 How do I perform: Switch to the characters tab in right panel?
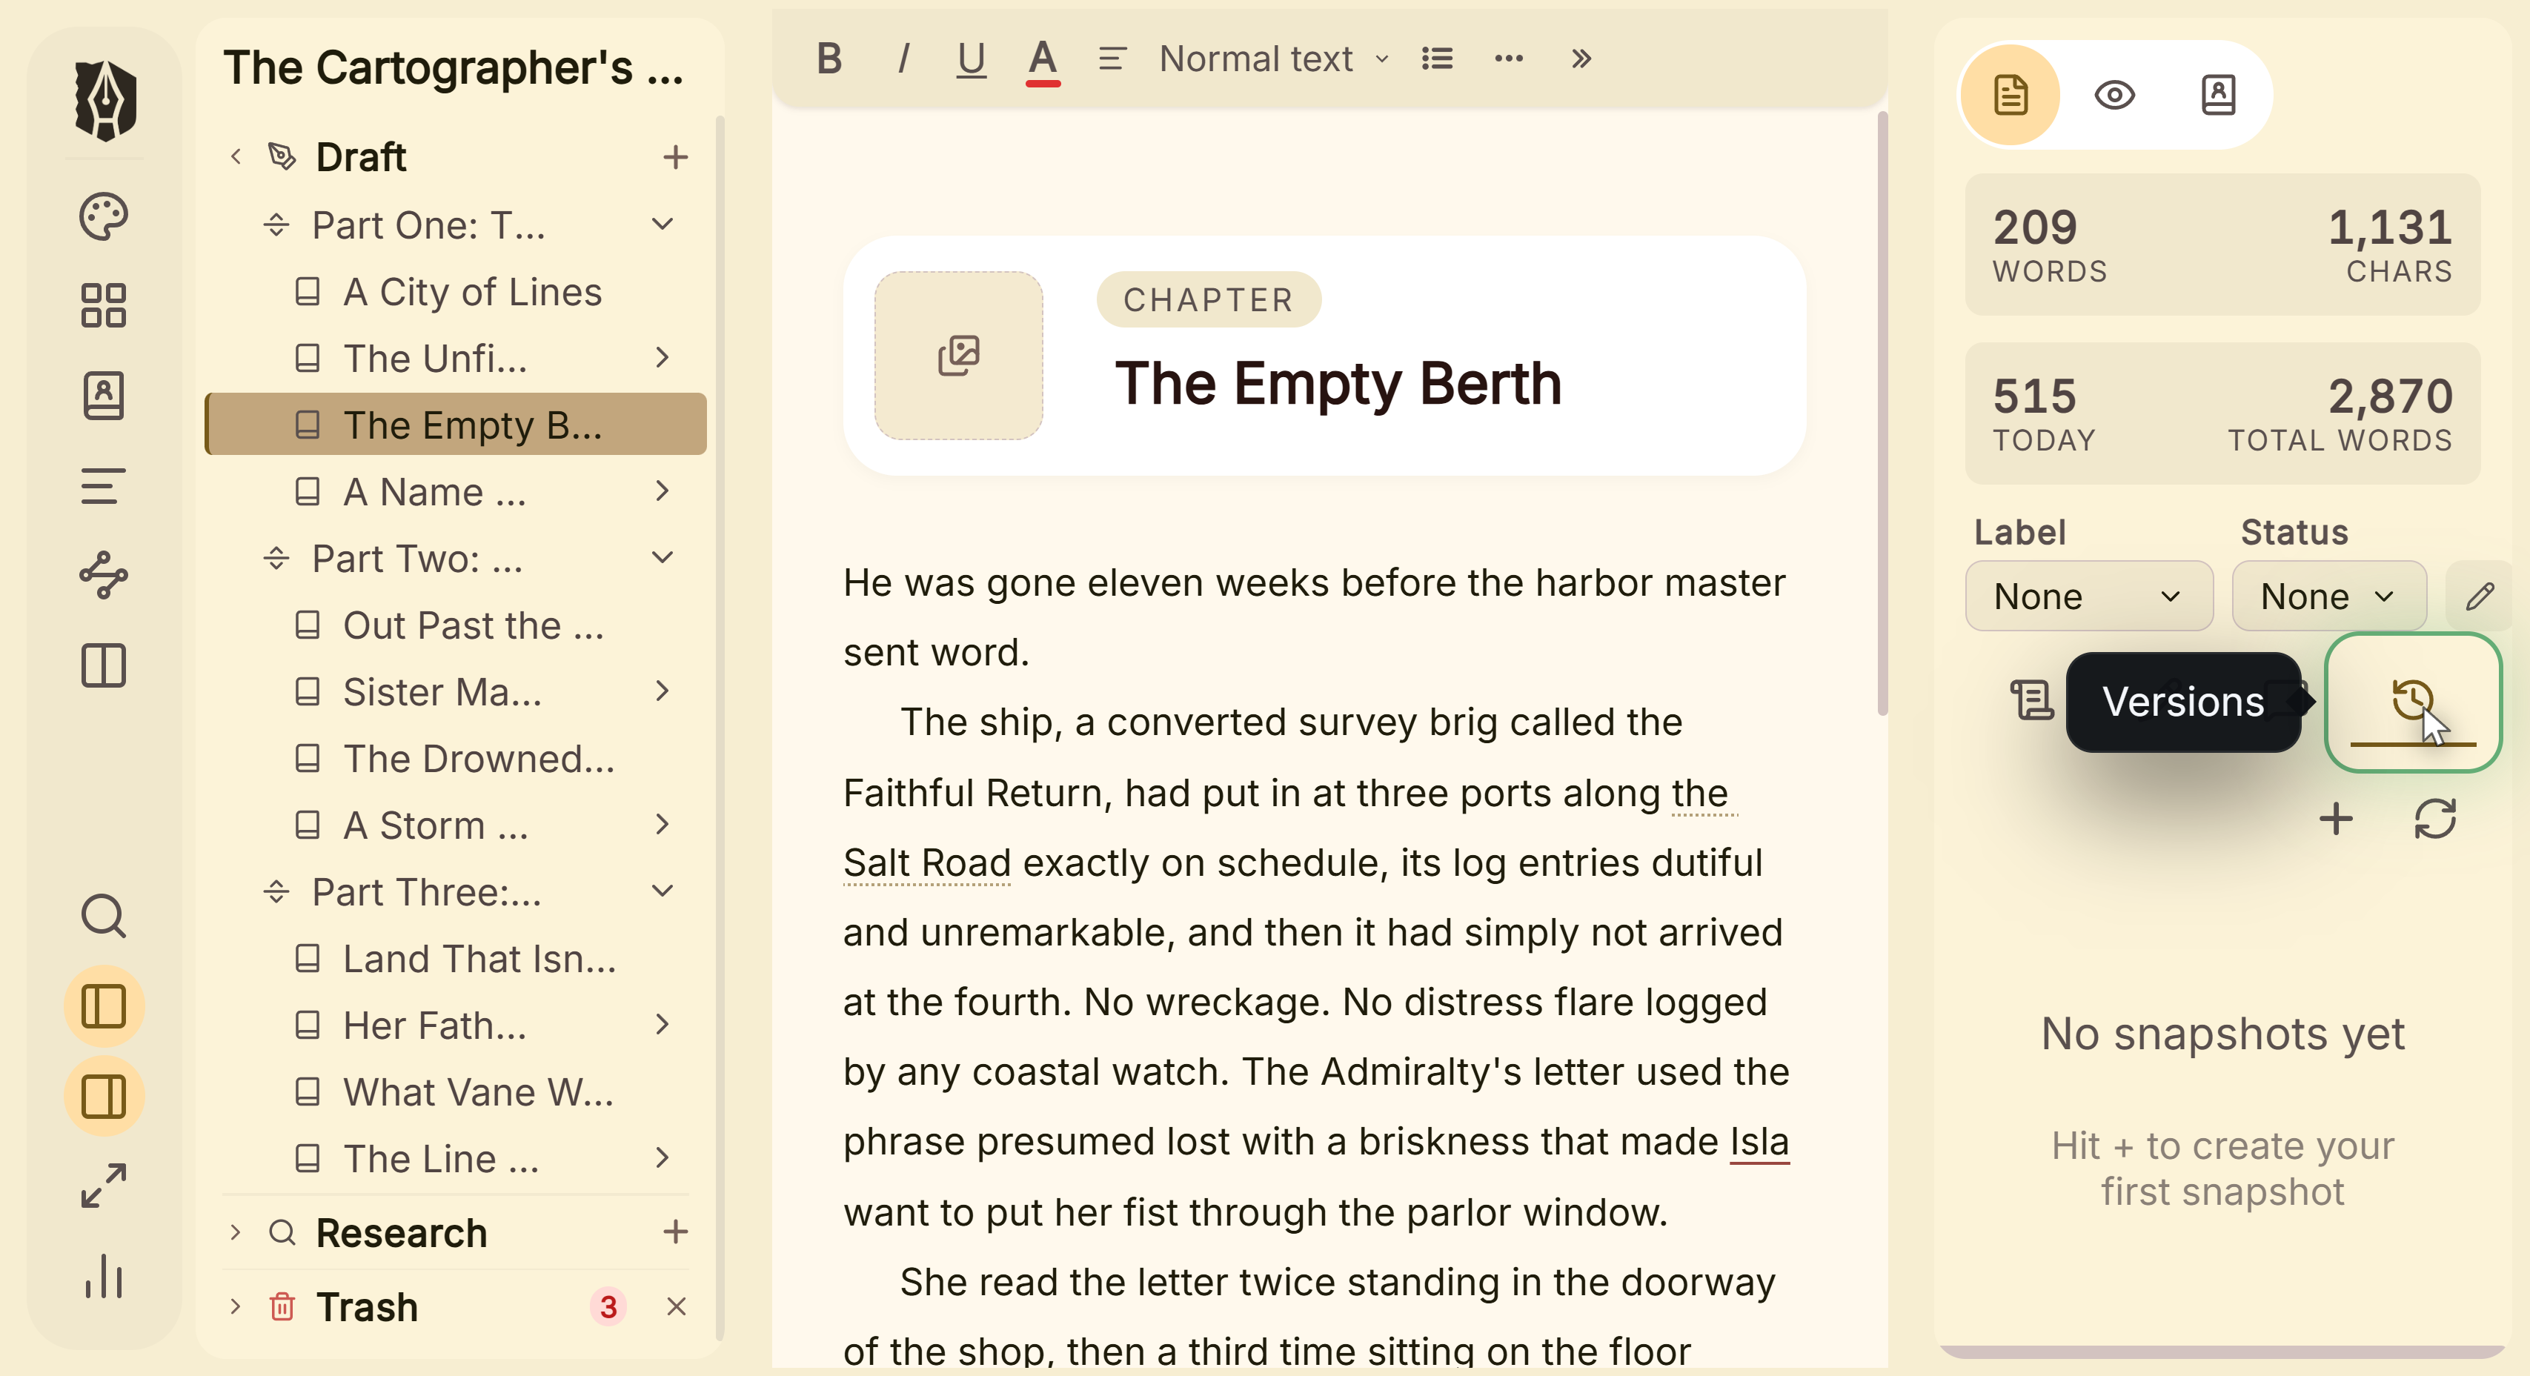(2219, 96)
